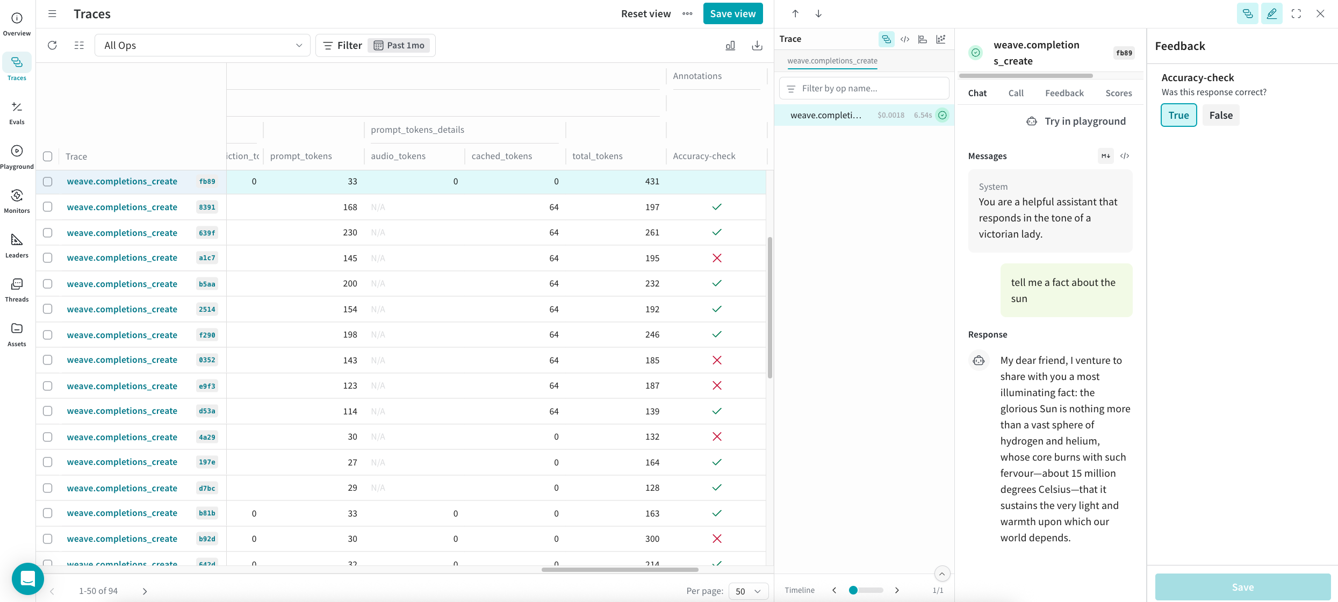Show the metrics chart icon

click(730, 45)
